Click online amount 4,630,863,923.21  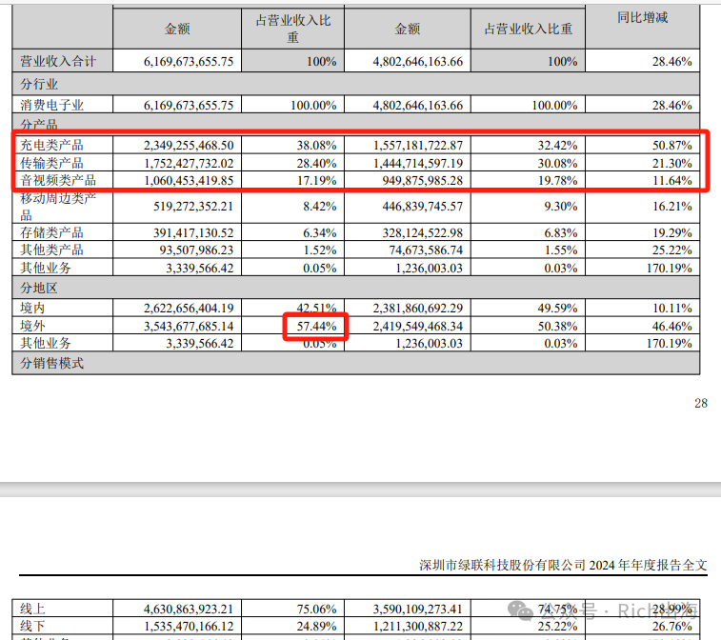pos(189,610)
